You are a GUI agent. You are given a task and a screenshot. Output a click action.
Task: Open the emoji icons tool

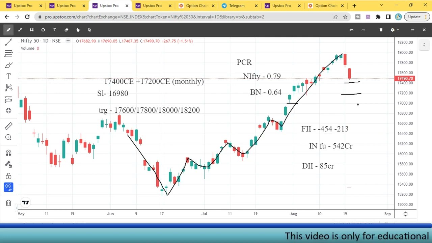pos(8,111)
